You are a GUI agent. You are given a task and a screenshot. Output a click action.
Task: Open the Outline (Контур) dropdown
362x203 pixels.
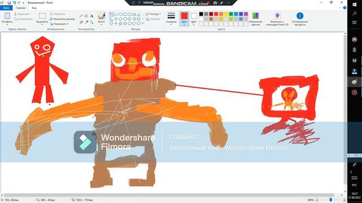point(153,14)
